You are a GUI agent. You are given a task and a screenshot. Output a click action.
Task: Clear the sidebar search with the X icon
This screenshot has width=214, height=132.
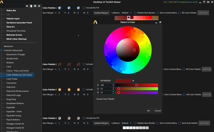coord(39,6)
